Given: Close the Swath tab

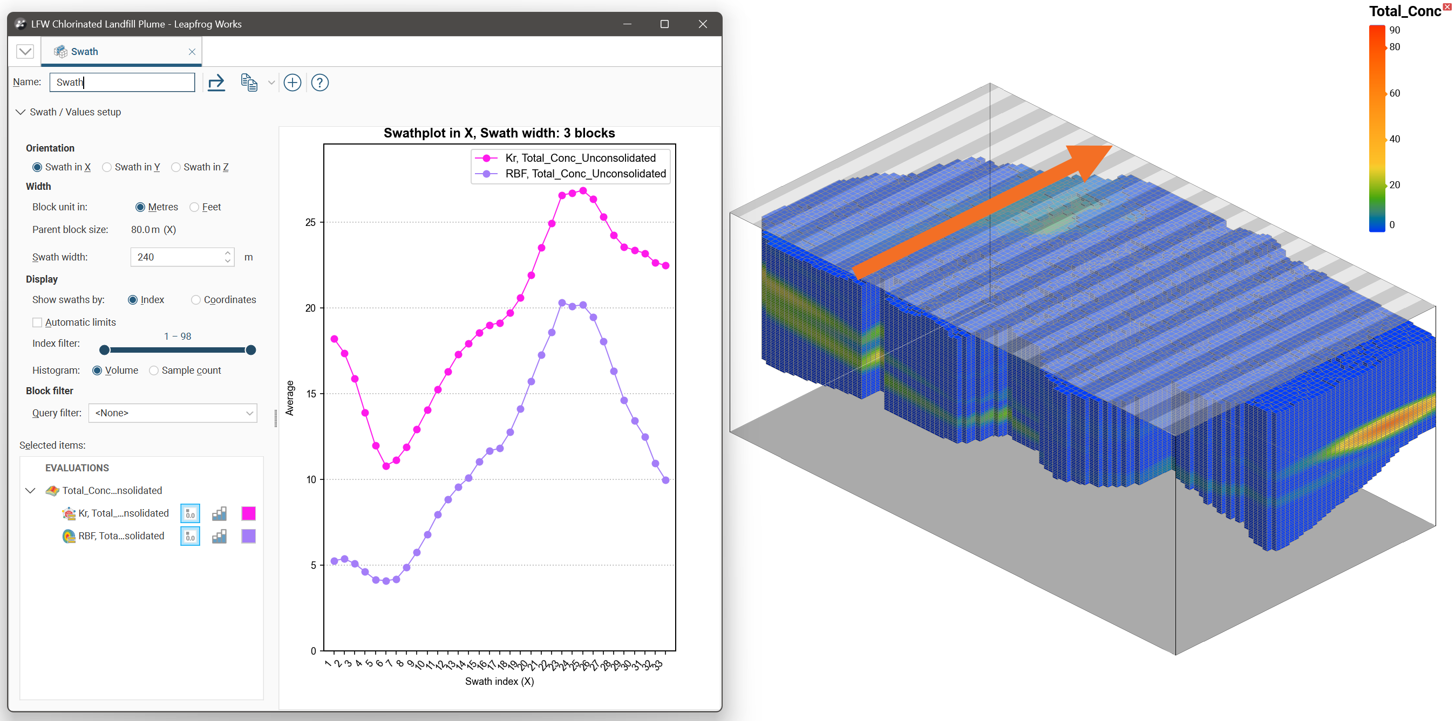Looking at the screenshot, I should (x=192, y=51).
